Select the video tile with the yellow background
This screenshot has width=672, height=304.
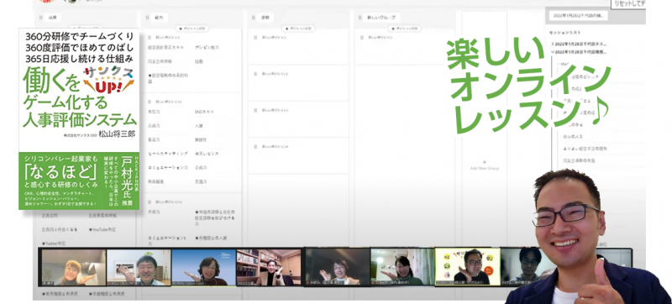tap(468, 266)
